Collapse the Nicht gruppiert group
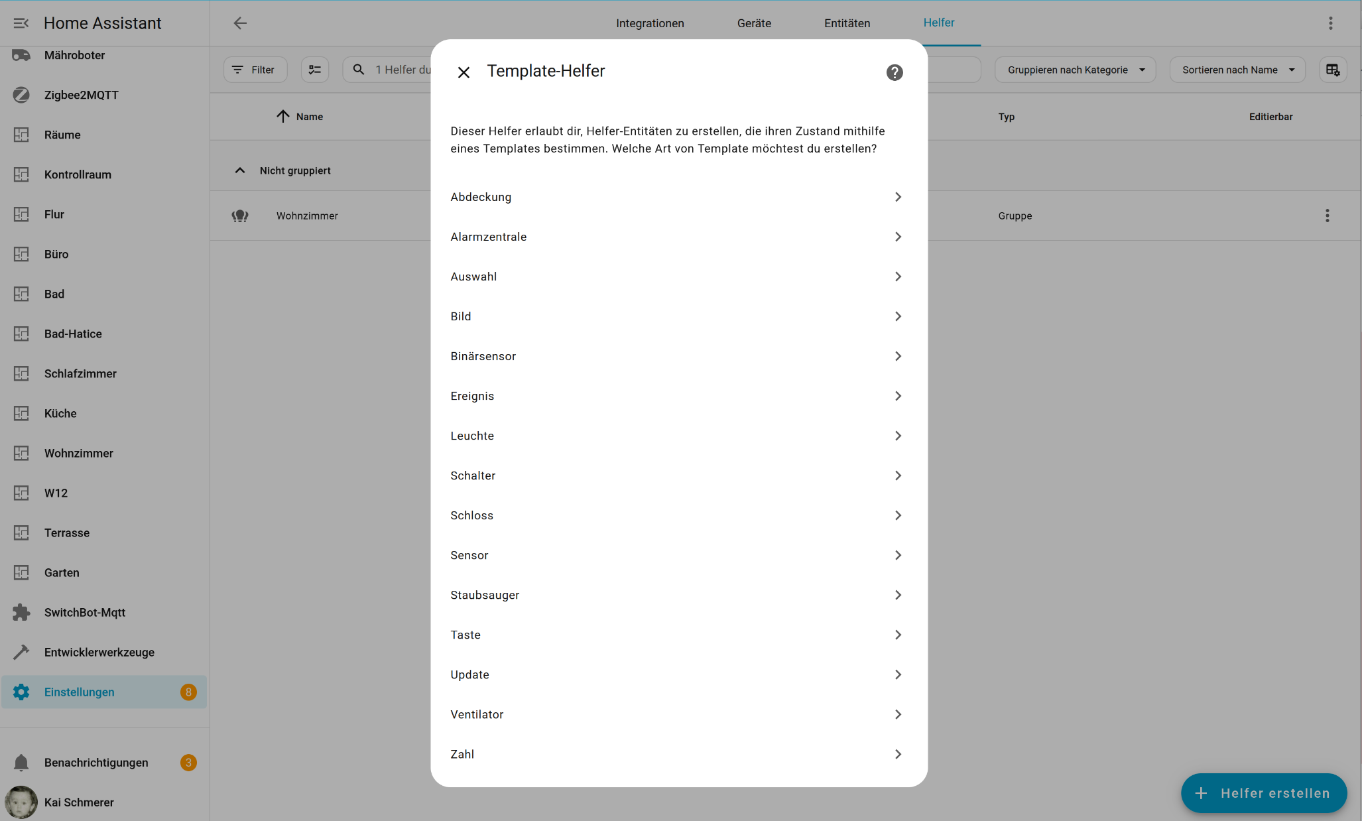The height and width of the screenshot is (821, 1362). (x=240, y=170)
